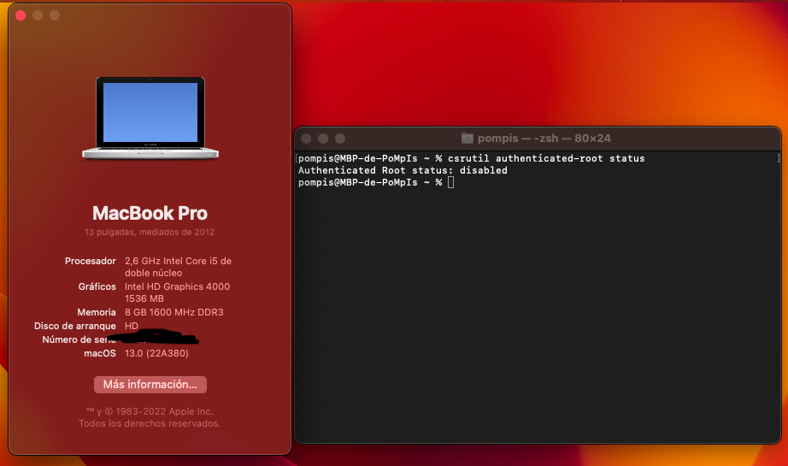The height and width of the screenshot is (466, 788).
Task: Close the About This Mac window
Action: (21, 15)
